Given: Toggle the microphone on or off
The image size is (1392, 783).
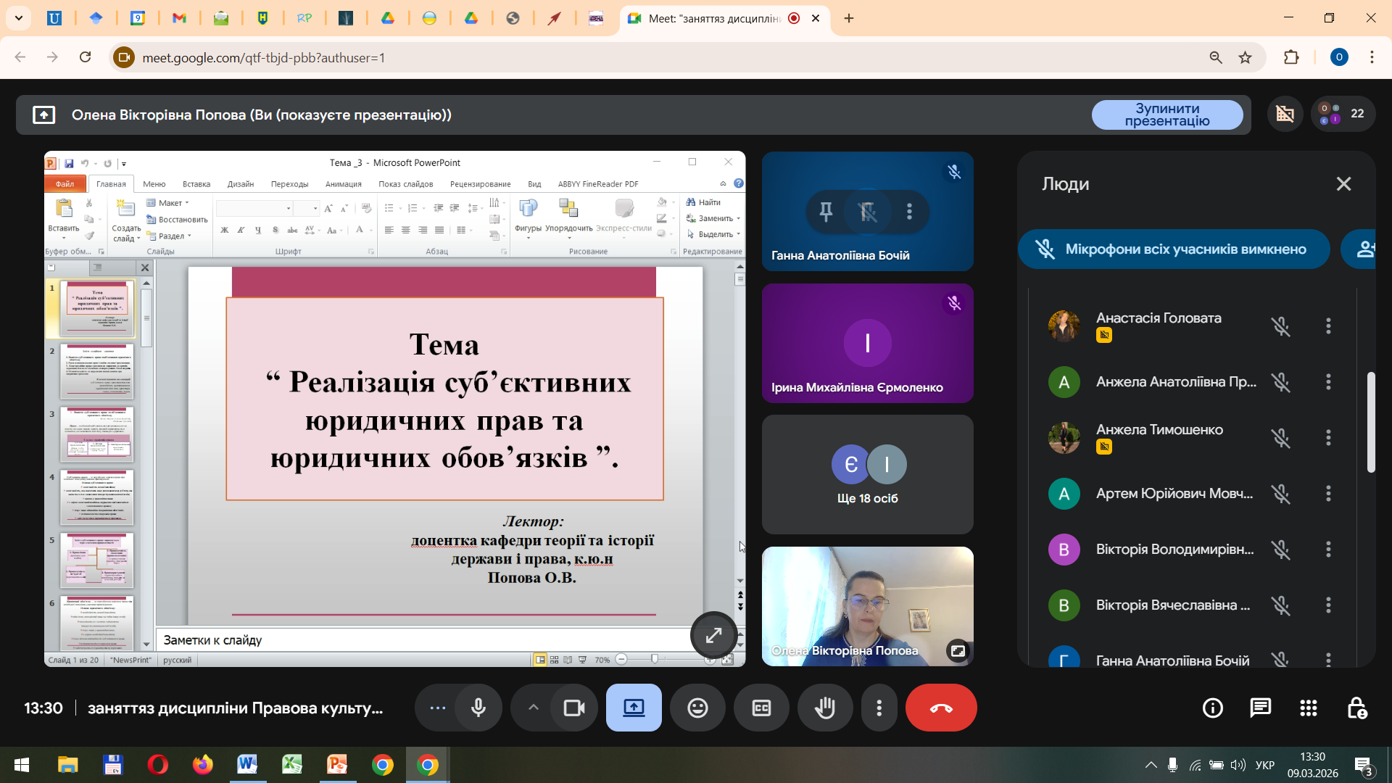Looking at the screenshot, I should 478,708.
